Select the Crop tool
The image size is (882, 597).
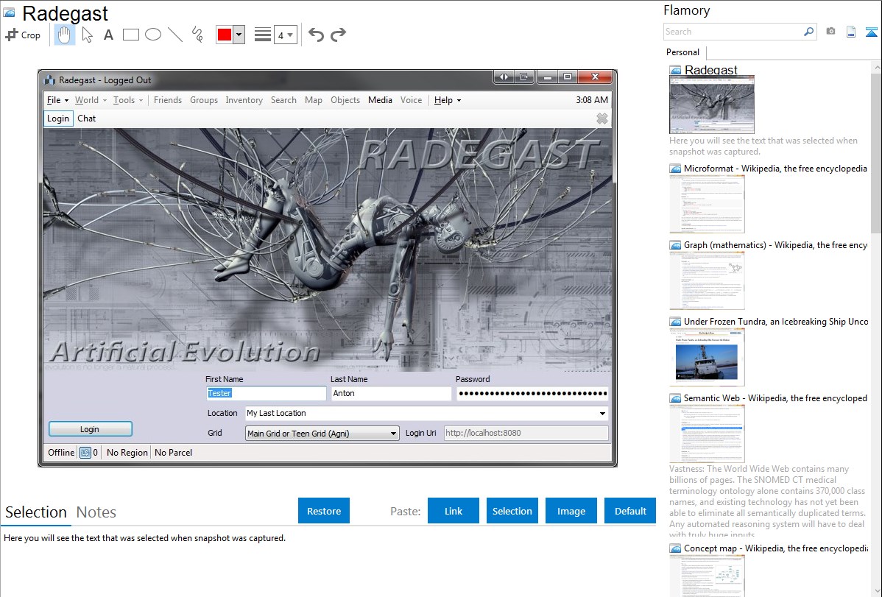tap(23, 35)
